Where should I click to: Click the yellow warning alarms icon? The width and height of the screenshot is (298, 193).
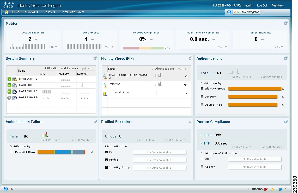272,189
